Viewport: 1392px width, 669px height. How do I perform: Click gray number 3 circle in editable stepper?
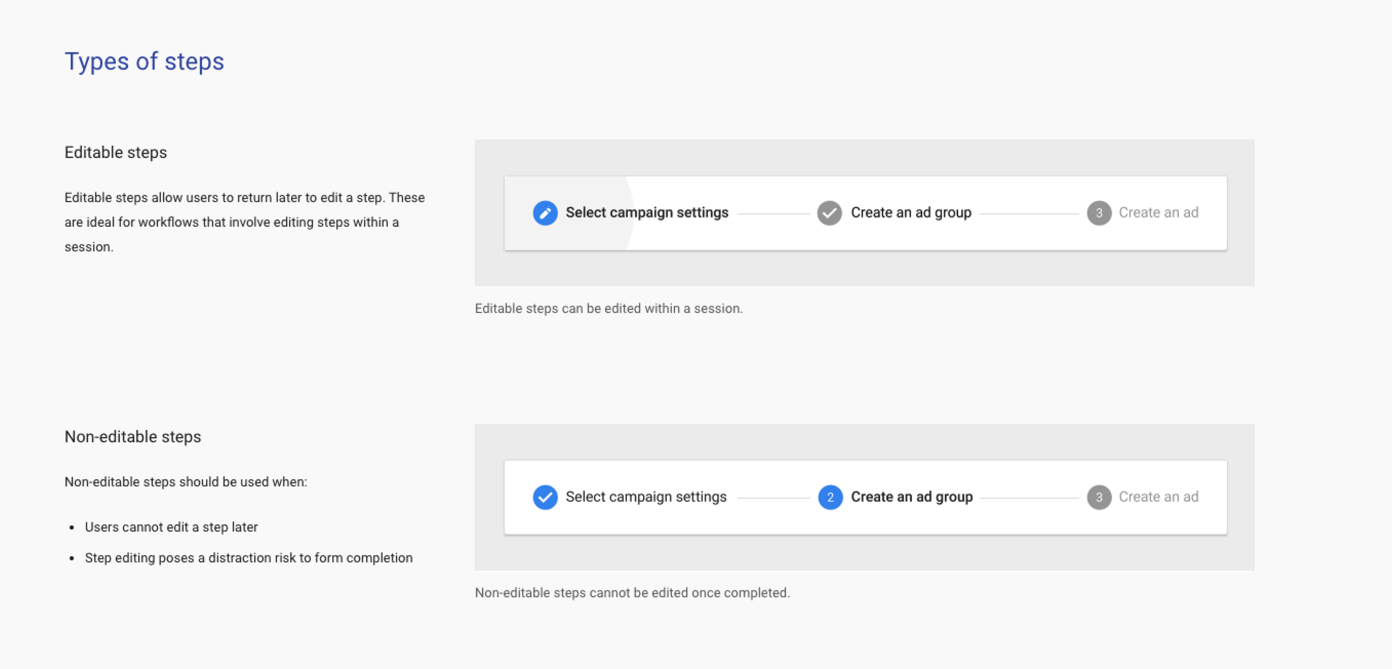click(1099, 213)
